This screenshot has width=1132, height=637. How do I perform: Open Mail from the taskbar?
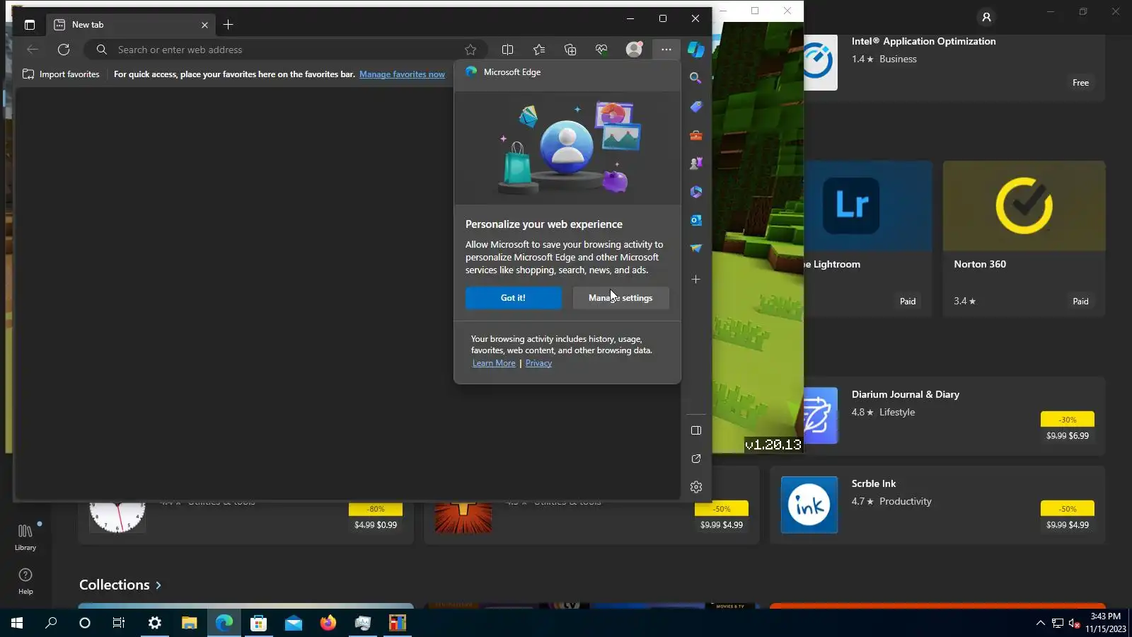(x=293, y=623)
